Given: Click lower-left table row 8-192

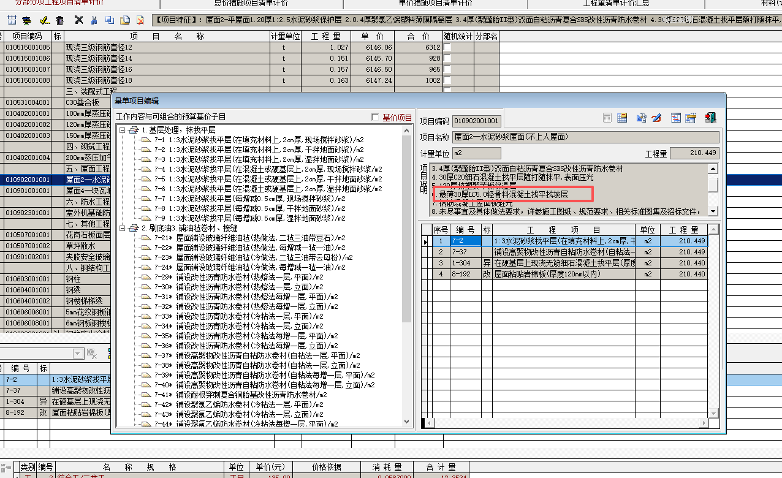Looking at the screenshot, I should 56,413.
